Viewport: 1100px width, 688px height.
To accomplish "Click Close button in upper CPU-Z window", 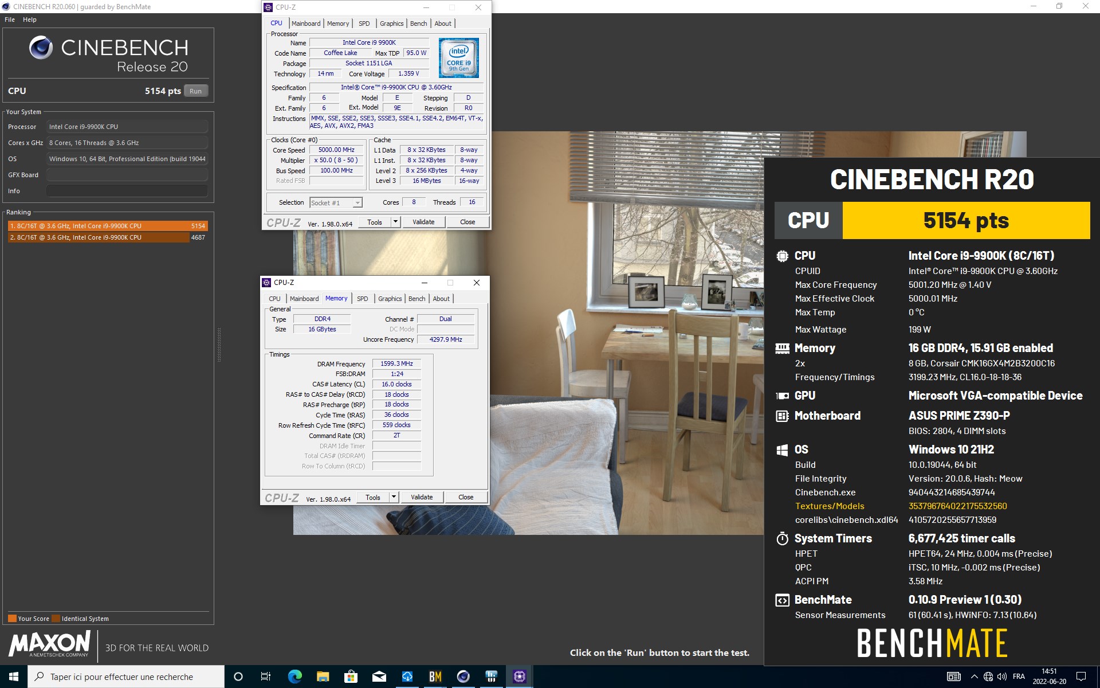I will pos(467,222).
